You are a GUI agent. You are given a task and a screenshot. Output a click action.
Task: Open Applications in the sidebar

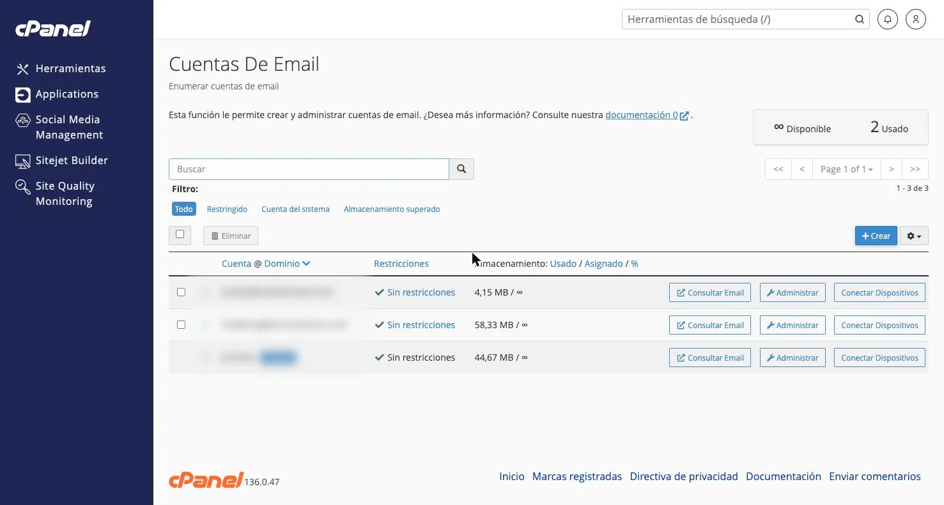[x=57, y=94]
